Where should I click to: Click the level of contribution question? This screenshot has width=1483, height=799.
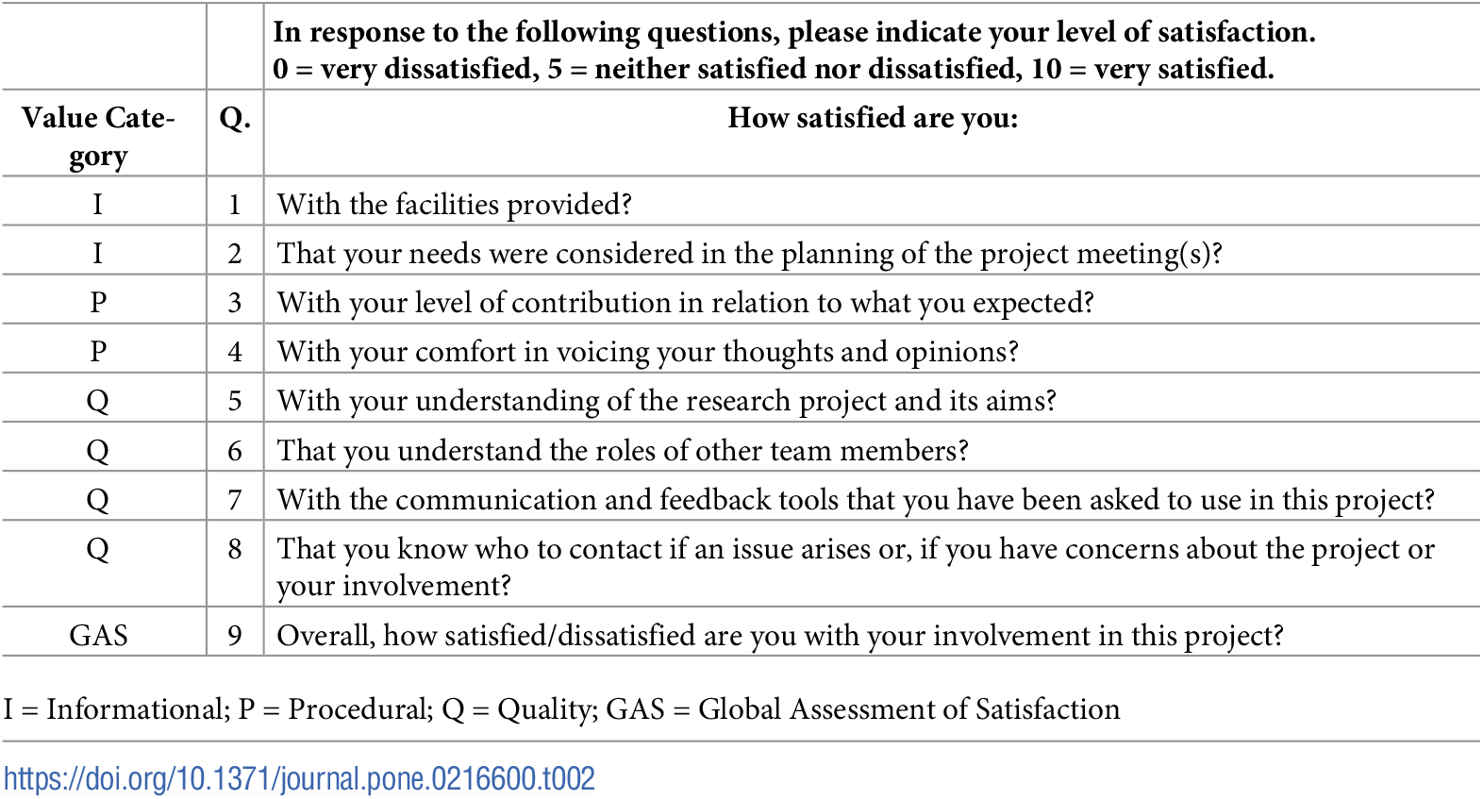pyautogui.click(x=685, y=303)
